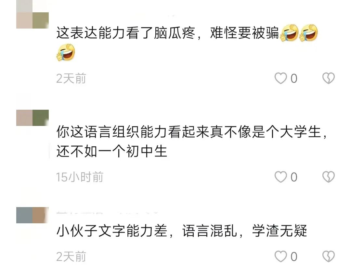Select comment text 这表达能力看了脑瓜疼

[126, 33]
